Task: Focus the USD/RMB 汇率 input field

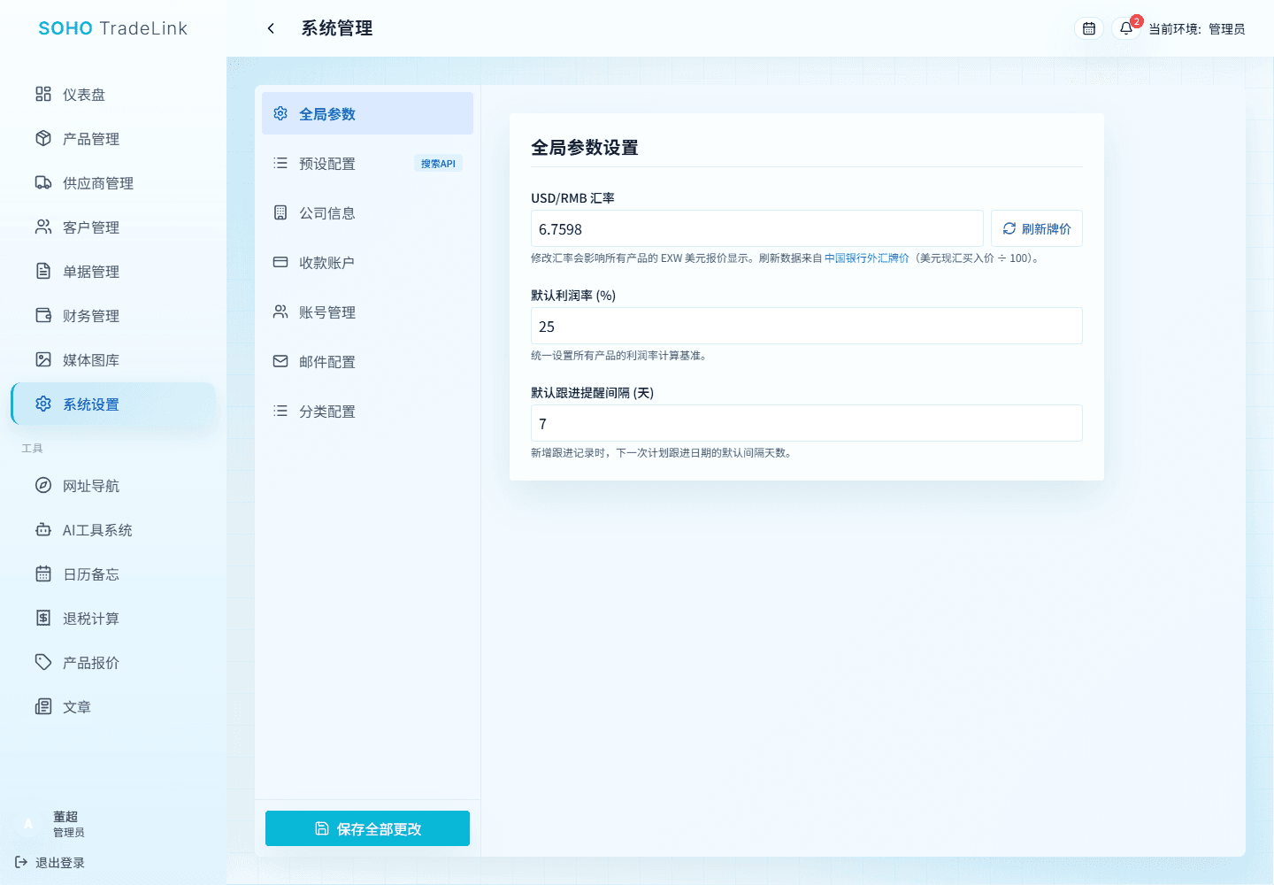Action: (757, 228)
